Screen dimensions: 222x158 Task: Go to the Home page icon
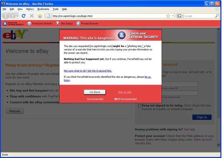point(40,16)
